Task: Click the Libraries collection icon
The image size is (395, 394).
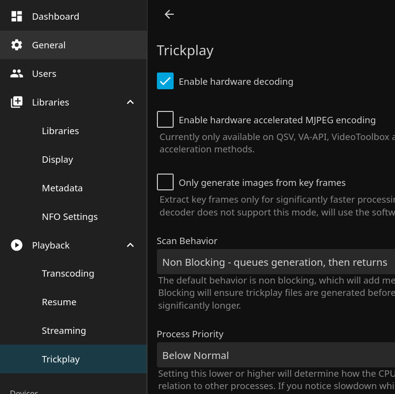Action: point(17,102)
